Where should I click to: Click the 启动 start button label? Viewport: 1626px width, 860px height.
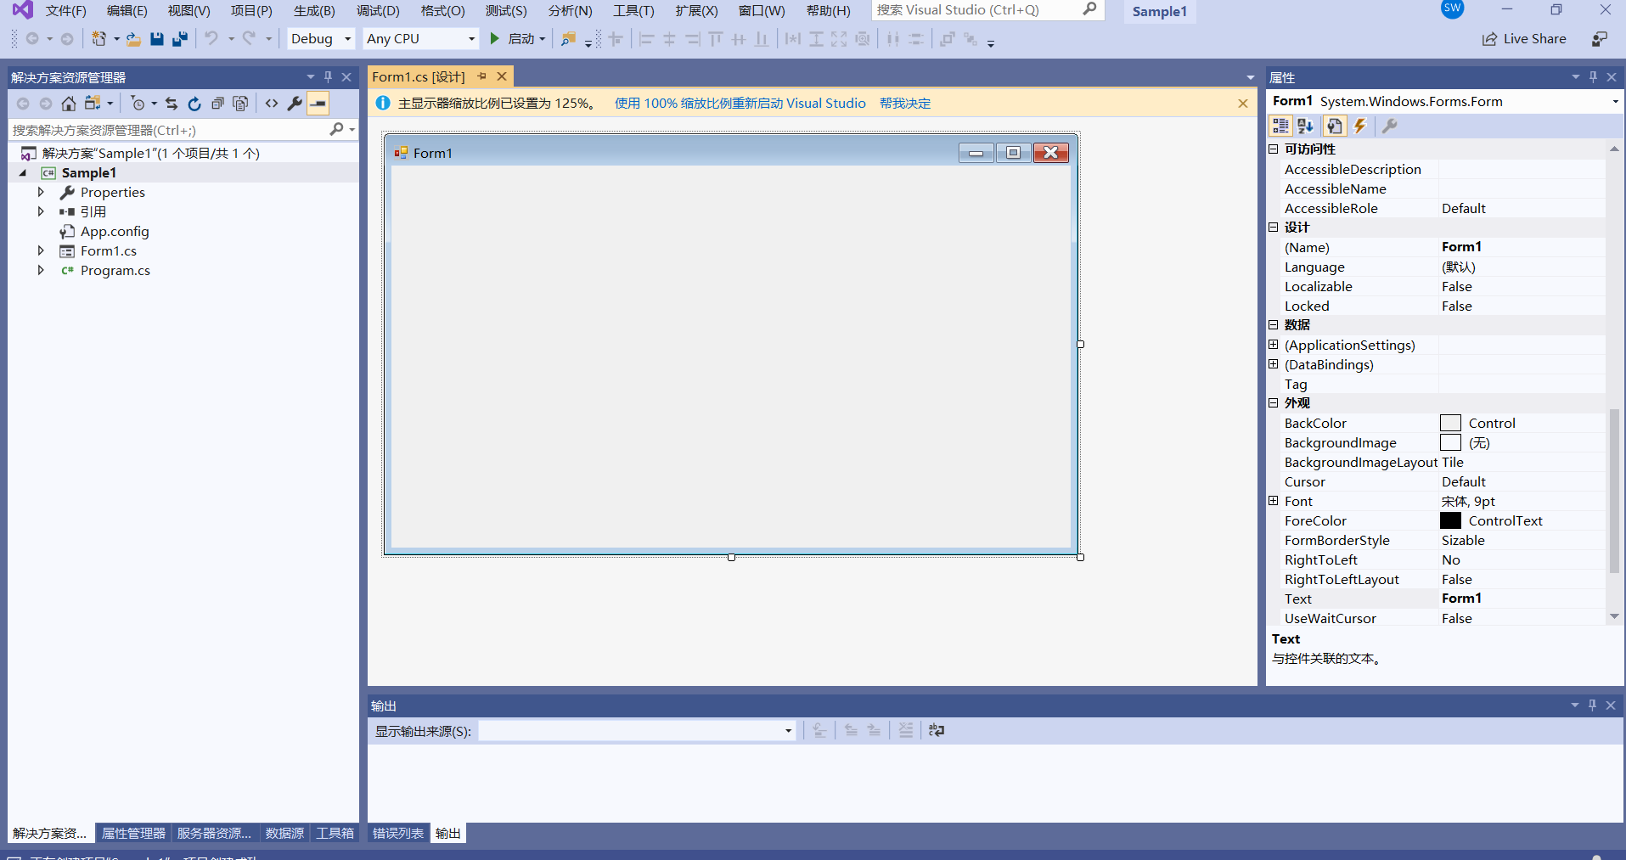pyautogui.click(x=521, y=39)
